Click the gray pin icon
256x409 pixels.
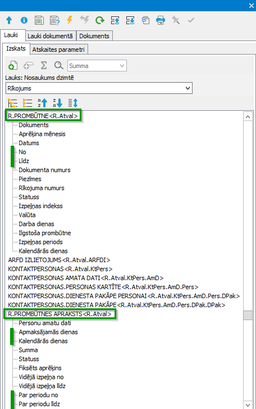pos(176,20)
